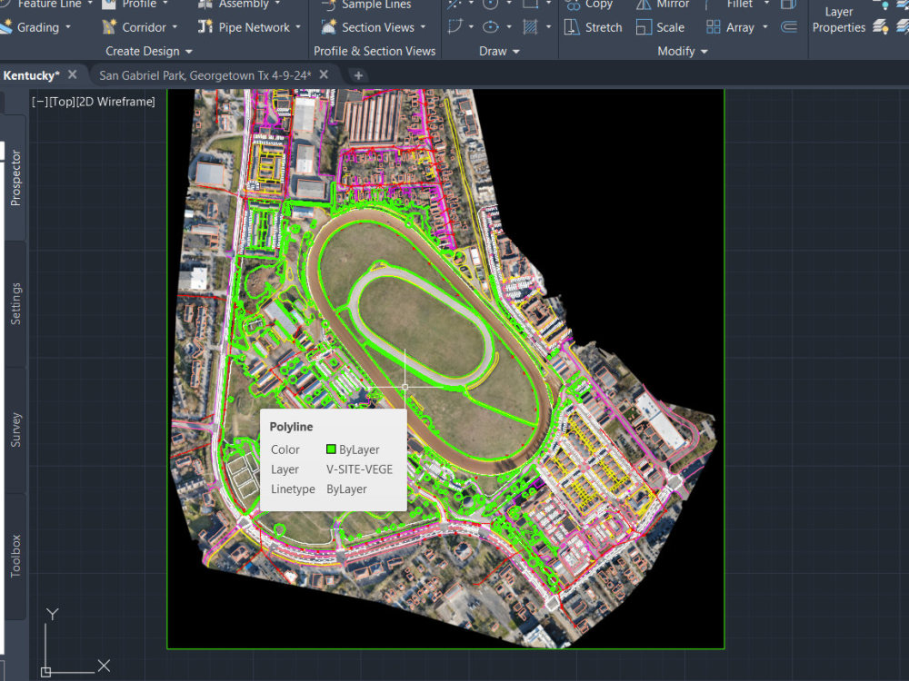Click the Profile & Section Views panel title
Viewport: 909px width, 681px height.
[375, 51]
